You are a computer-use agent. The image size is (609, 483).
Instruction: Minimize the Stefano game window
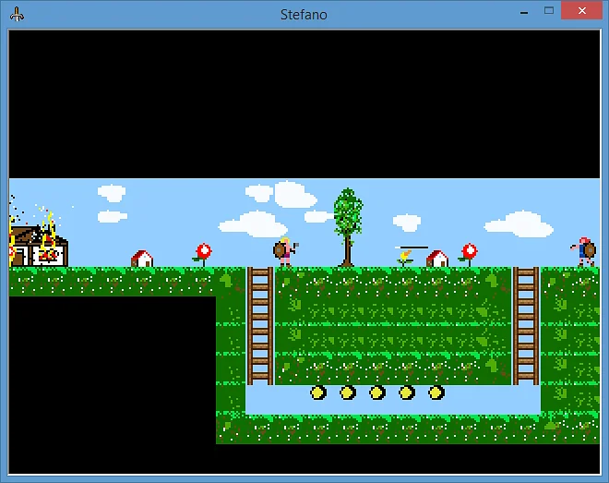pyautogui.click(x=524, y=12)
